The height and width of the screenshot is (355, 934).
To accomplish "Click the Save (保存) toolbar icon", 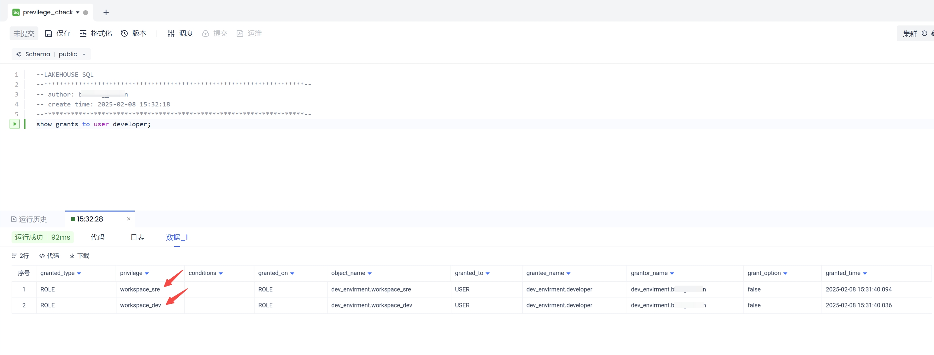I will pos(49,33).
